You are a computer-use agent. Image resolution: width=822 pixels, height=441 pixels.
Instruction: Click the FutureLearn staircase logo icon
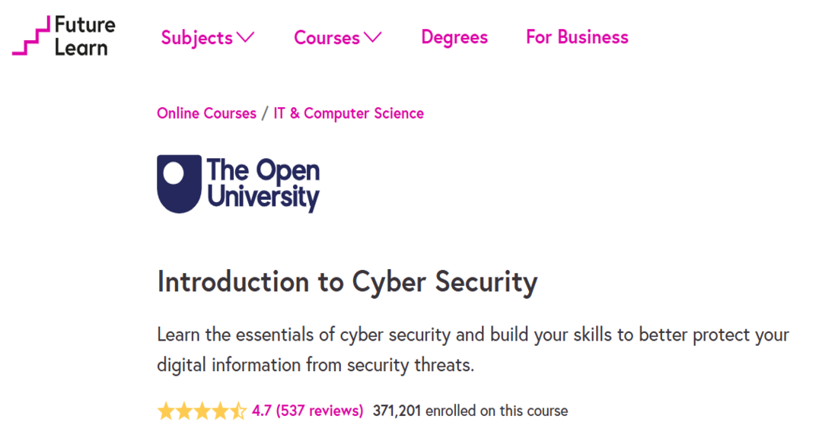(x=30, y=36)
